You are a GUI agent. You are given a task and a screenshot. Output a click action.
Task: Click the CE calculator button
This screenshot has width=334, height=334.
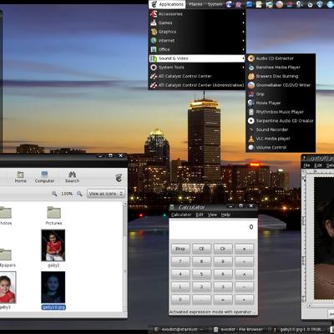pyautogui.click(x=201, y=249)
